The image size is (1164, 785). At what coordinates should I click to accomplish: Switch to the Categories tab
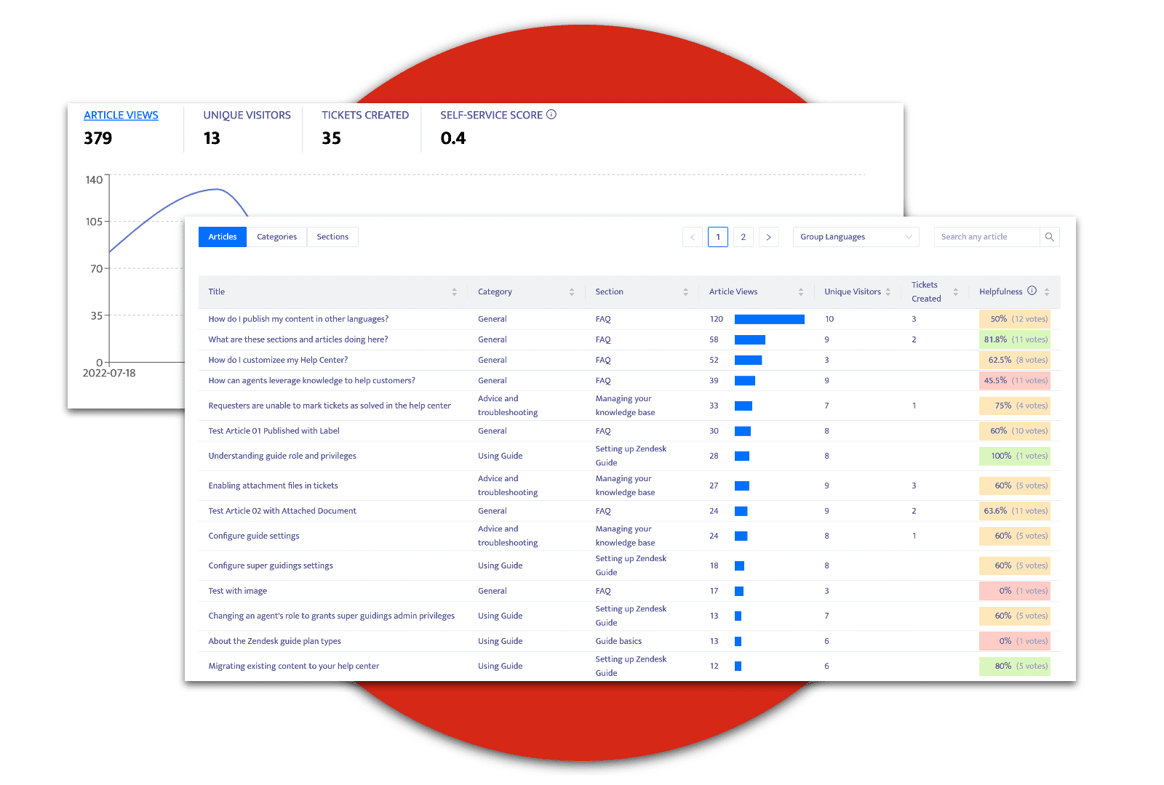coord(276,237)
